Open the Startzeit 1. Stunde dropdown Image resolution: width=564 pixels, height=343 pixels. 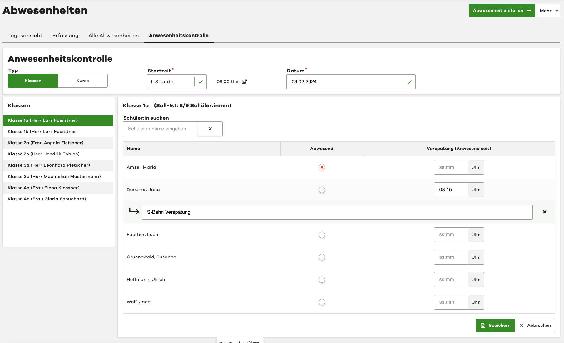[x=171, y=82]
